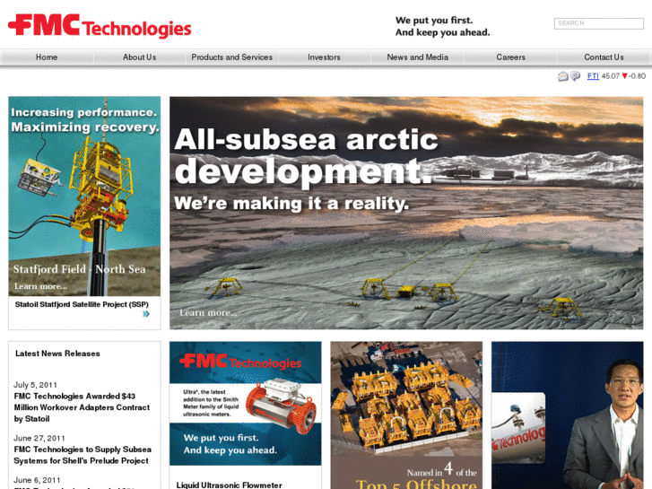The width and height of the screenshot is (652, 489).
Task: Click the Liquid Ultrasonic Flowmeter title
Action: tap(229, 485)
